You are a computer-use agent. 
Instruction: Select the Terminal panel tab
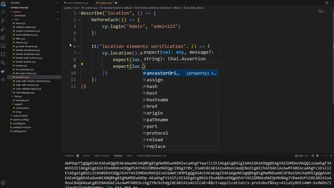(x=118, y=156)
